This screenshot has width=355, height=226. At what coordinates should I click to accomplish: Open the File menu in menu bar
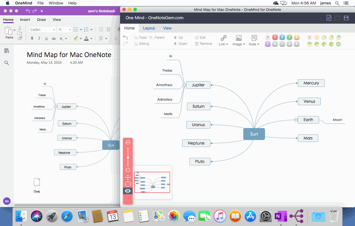[40, 3]
